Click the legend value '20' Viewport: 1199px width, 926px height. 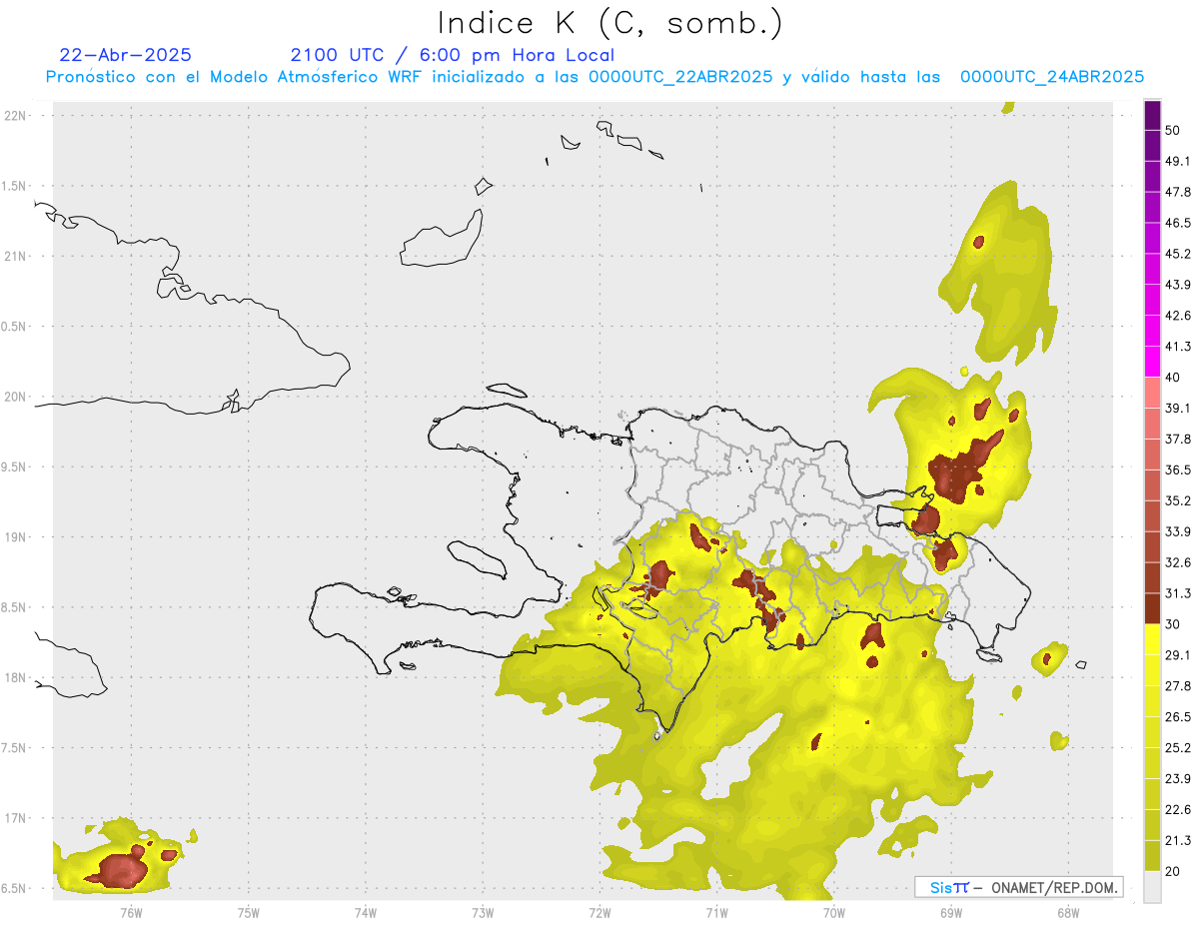pos(1174,871)
